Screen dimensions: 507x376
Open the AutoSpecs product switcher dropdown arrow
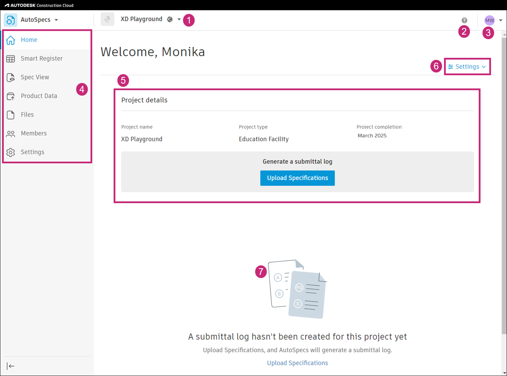[x=57, y=20]
